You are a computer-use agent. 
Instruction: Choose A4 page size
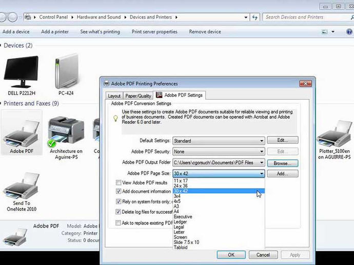pyautogui.click(x=219, y=212)
